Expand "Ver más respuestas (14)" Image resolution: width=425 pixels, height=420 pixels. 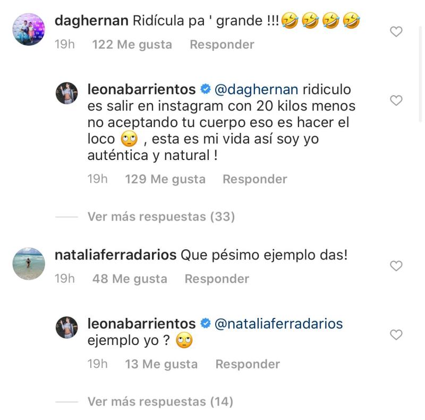tap(160, 401)
